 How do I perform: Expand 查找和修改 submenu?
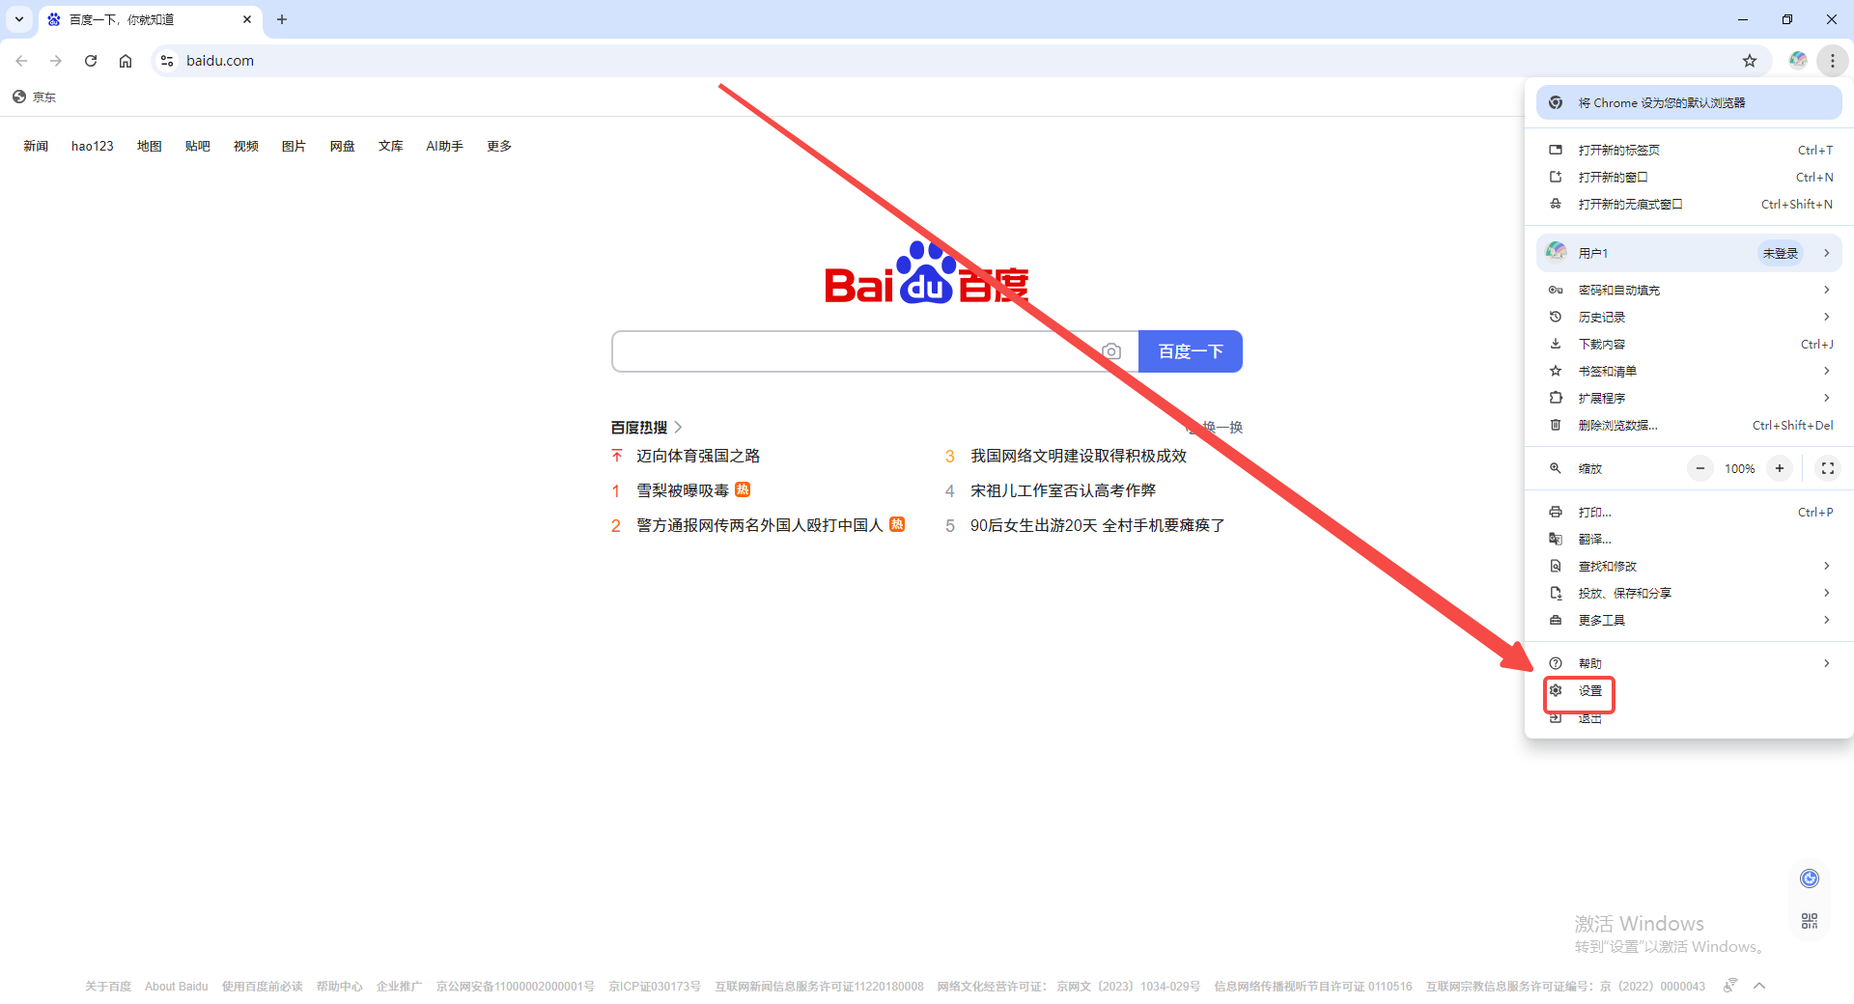tap(1689, 566)
